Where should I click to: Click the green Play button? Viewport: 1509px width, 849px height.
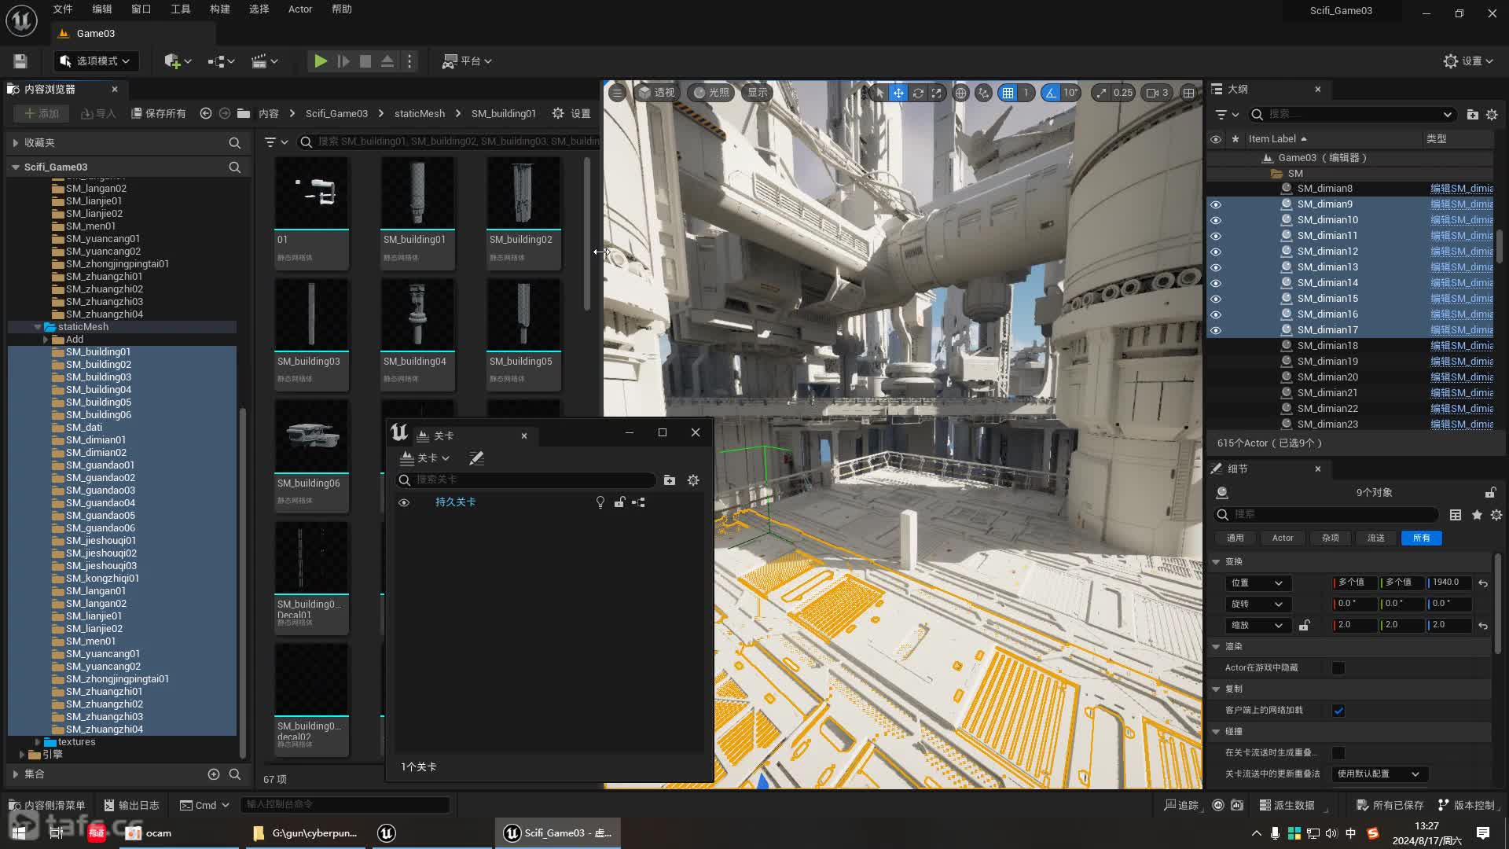pos(321,61)
